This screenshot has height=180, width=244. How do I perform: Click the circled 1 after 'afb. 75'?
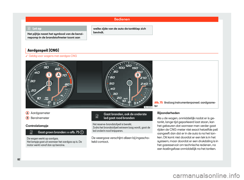(x=82, y=132)
